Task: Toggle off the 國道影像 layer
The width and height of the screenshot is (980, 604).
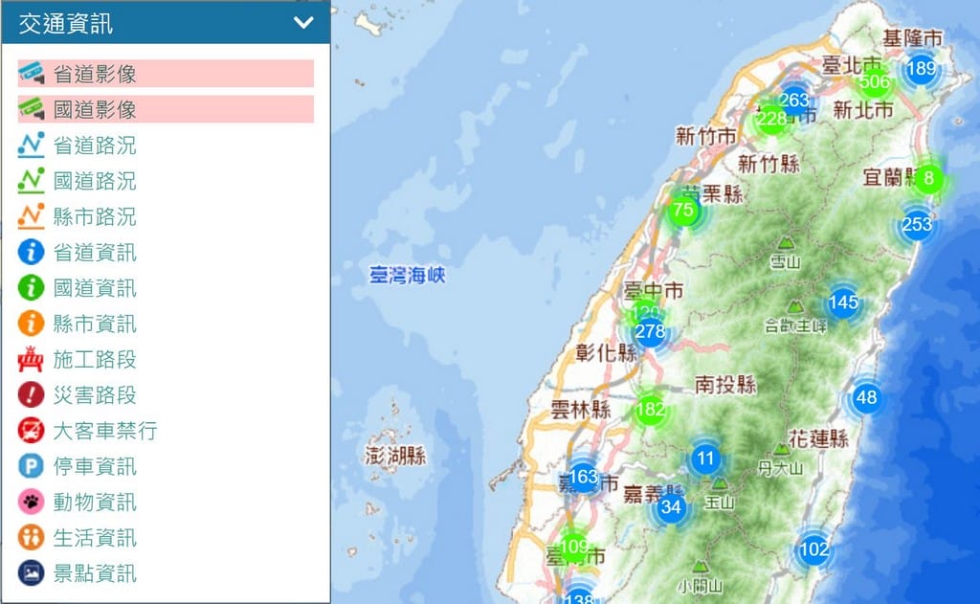Action: (x=166, y=109)
